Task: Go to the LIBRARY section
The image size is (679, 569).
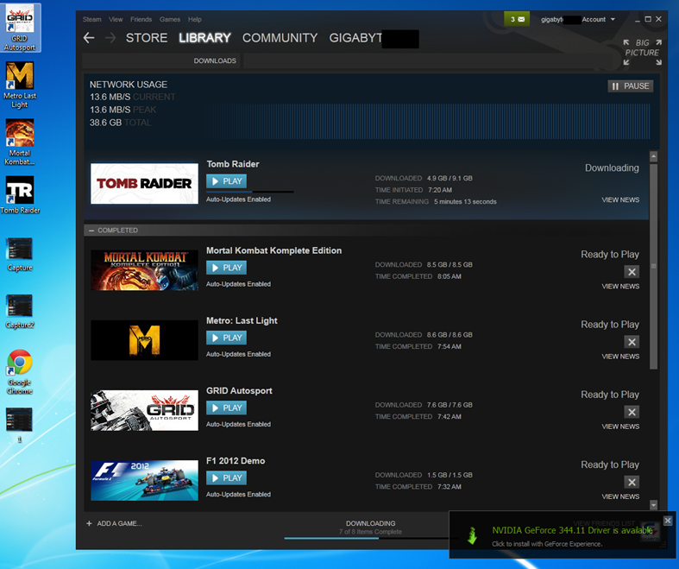Action: pos(204,38)
